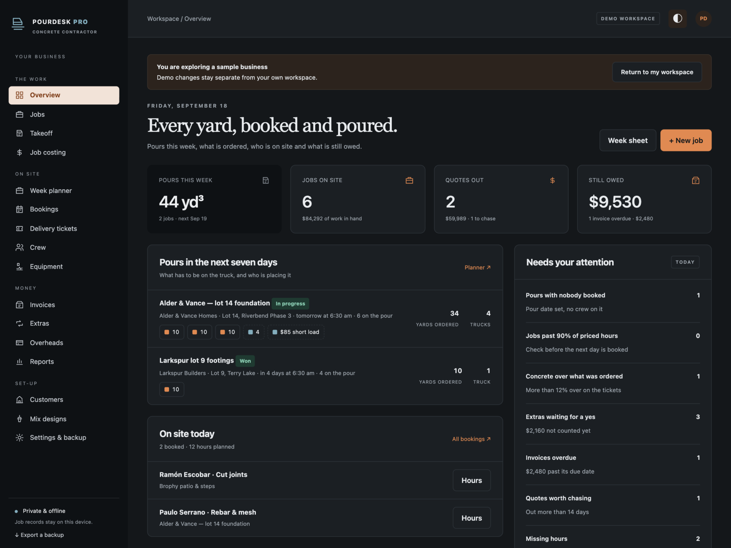
Task: Click the Today badge in attention panel
Action: 685,262
